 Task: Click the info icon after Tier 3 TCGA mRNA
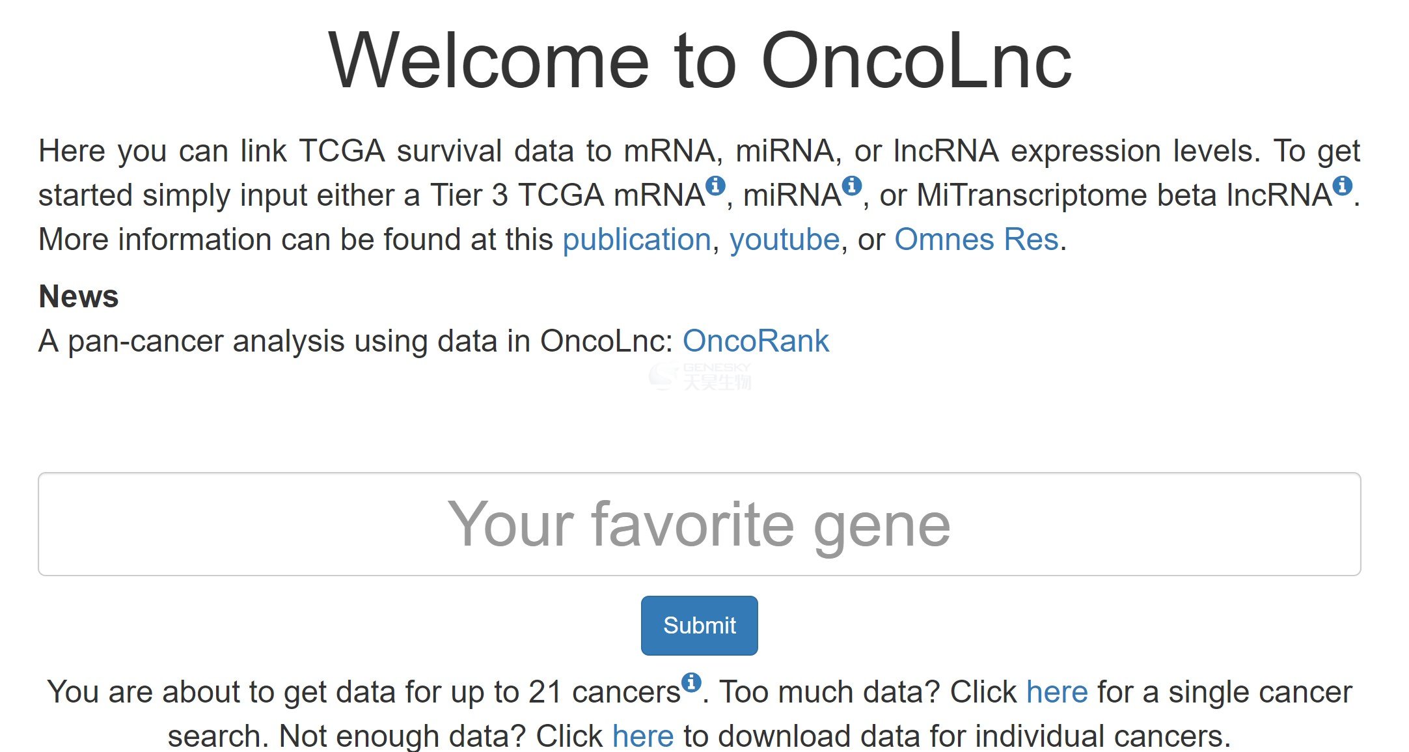[715, 186]
